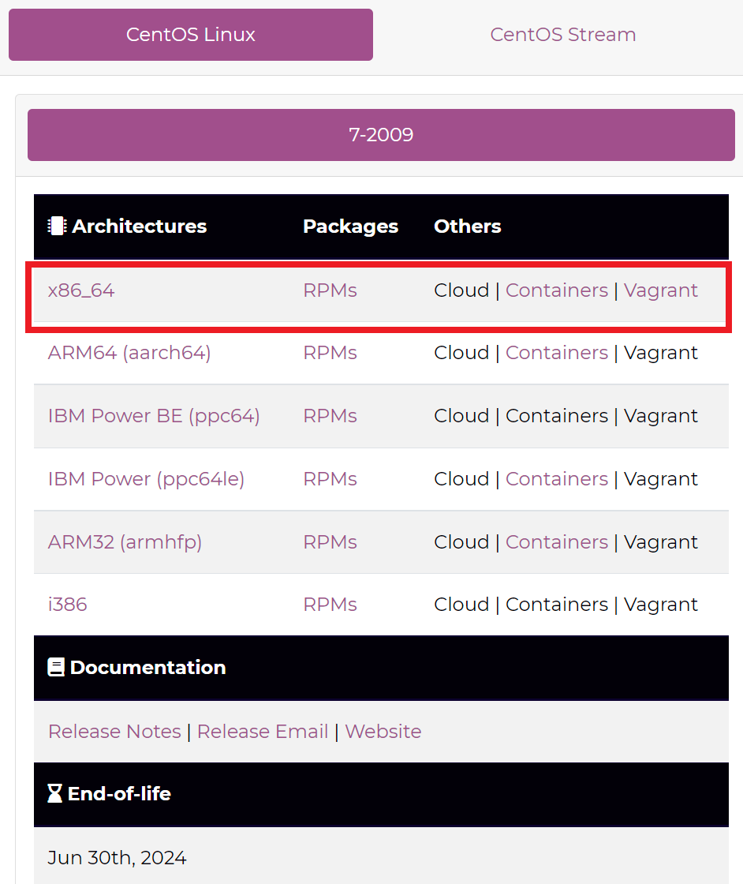Open the Release Email link
743x884 pixels.
pyautogui.click(x=263, y=731)
